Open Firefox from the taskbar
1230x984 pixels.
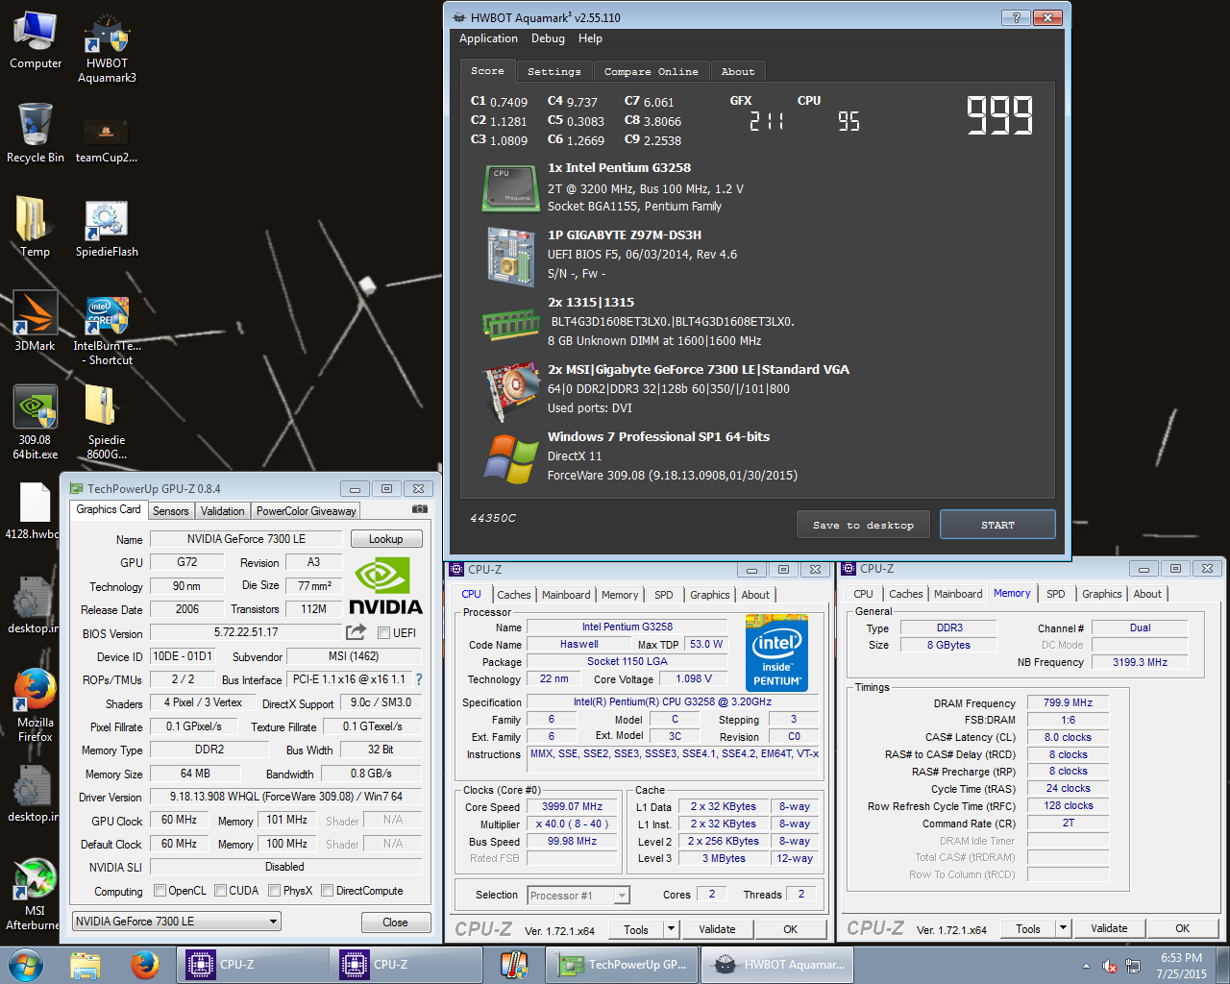(x=145, y=964)
